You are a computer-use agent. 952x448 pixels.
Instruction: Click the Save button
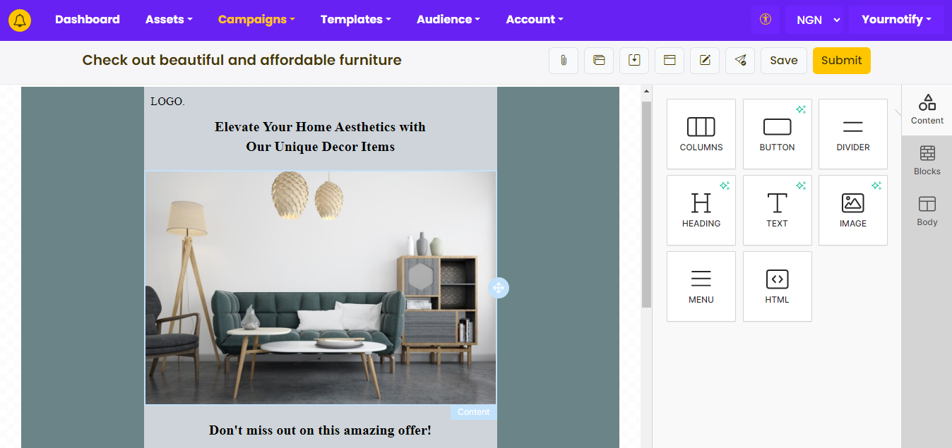(784, 61)
